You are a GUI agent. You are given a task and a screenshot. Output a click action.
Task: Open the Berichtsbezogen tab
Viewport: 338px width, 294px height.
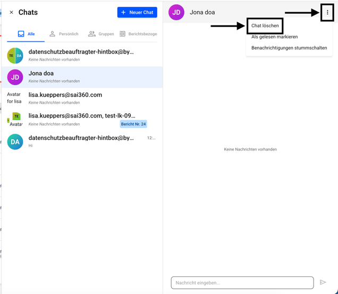coord(138,34)
